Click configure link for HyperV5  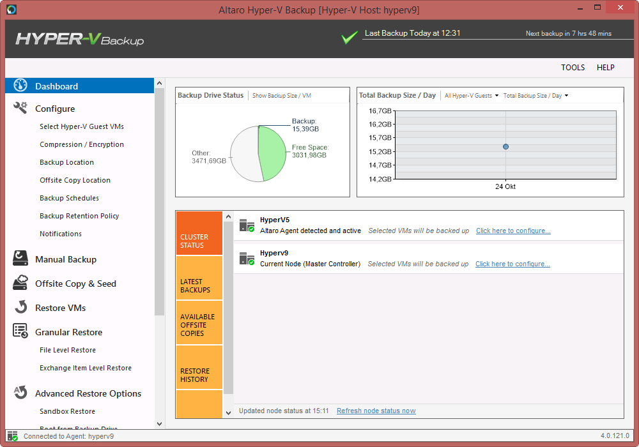(513, 231)
